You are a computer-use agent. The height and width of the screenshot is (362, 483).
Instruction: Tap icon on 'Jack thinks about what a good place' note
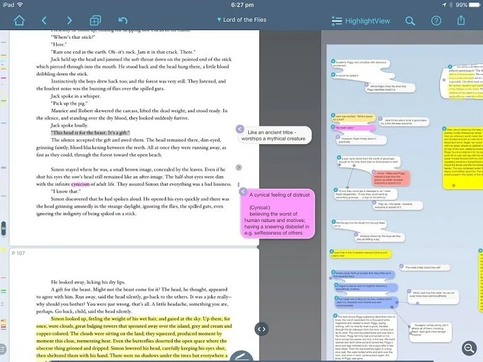(x=380, y=119)
